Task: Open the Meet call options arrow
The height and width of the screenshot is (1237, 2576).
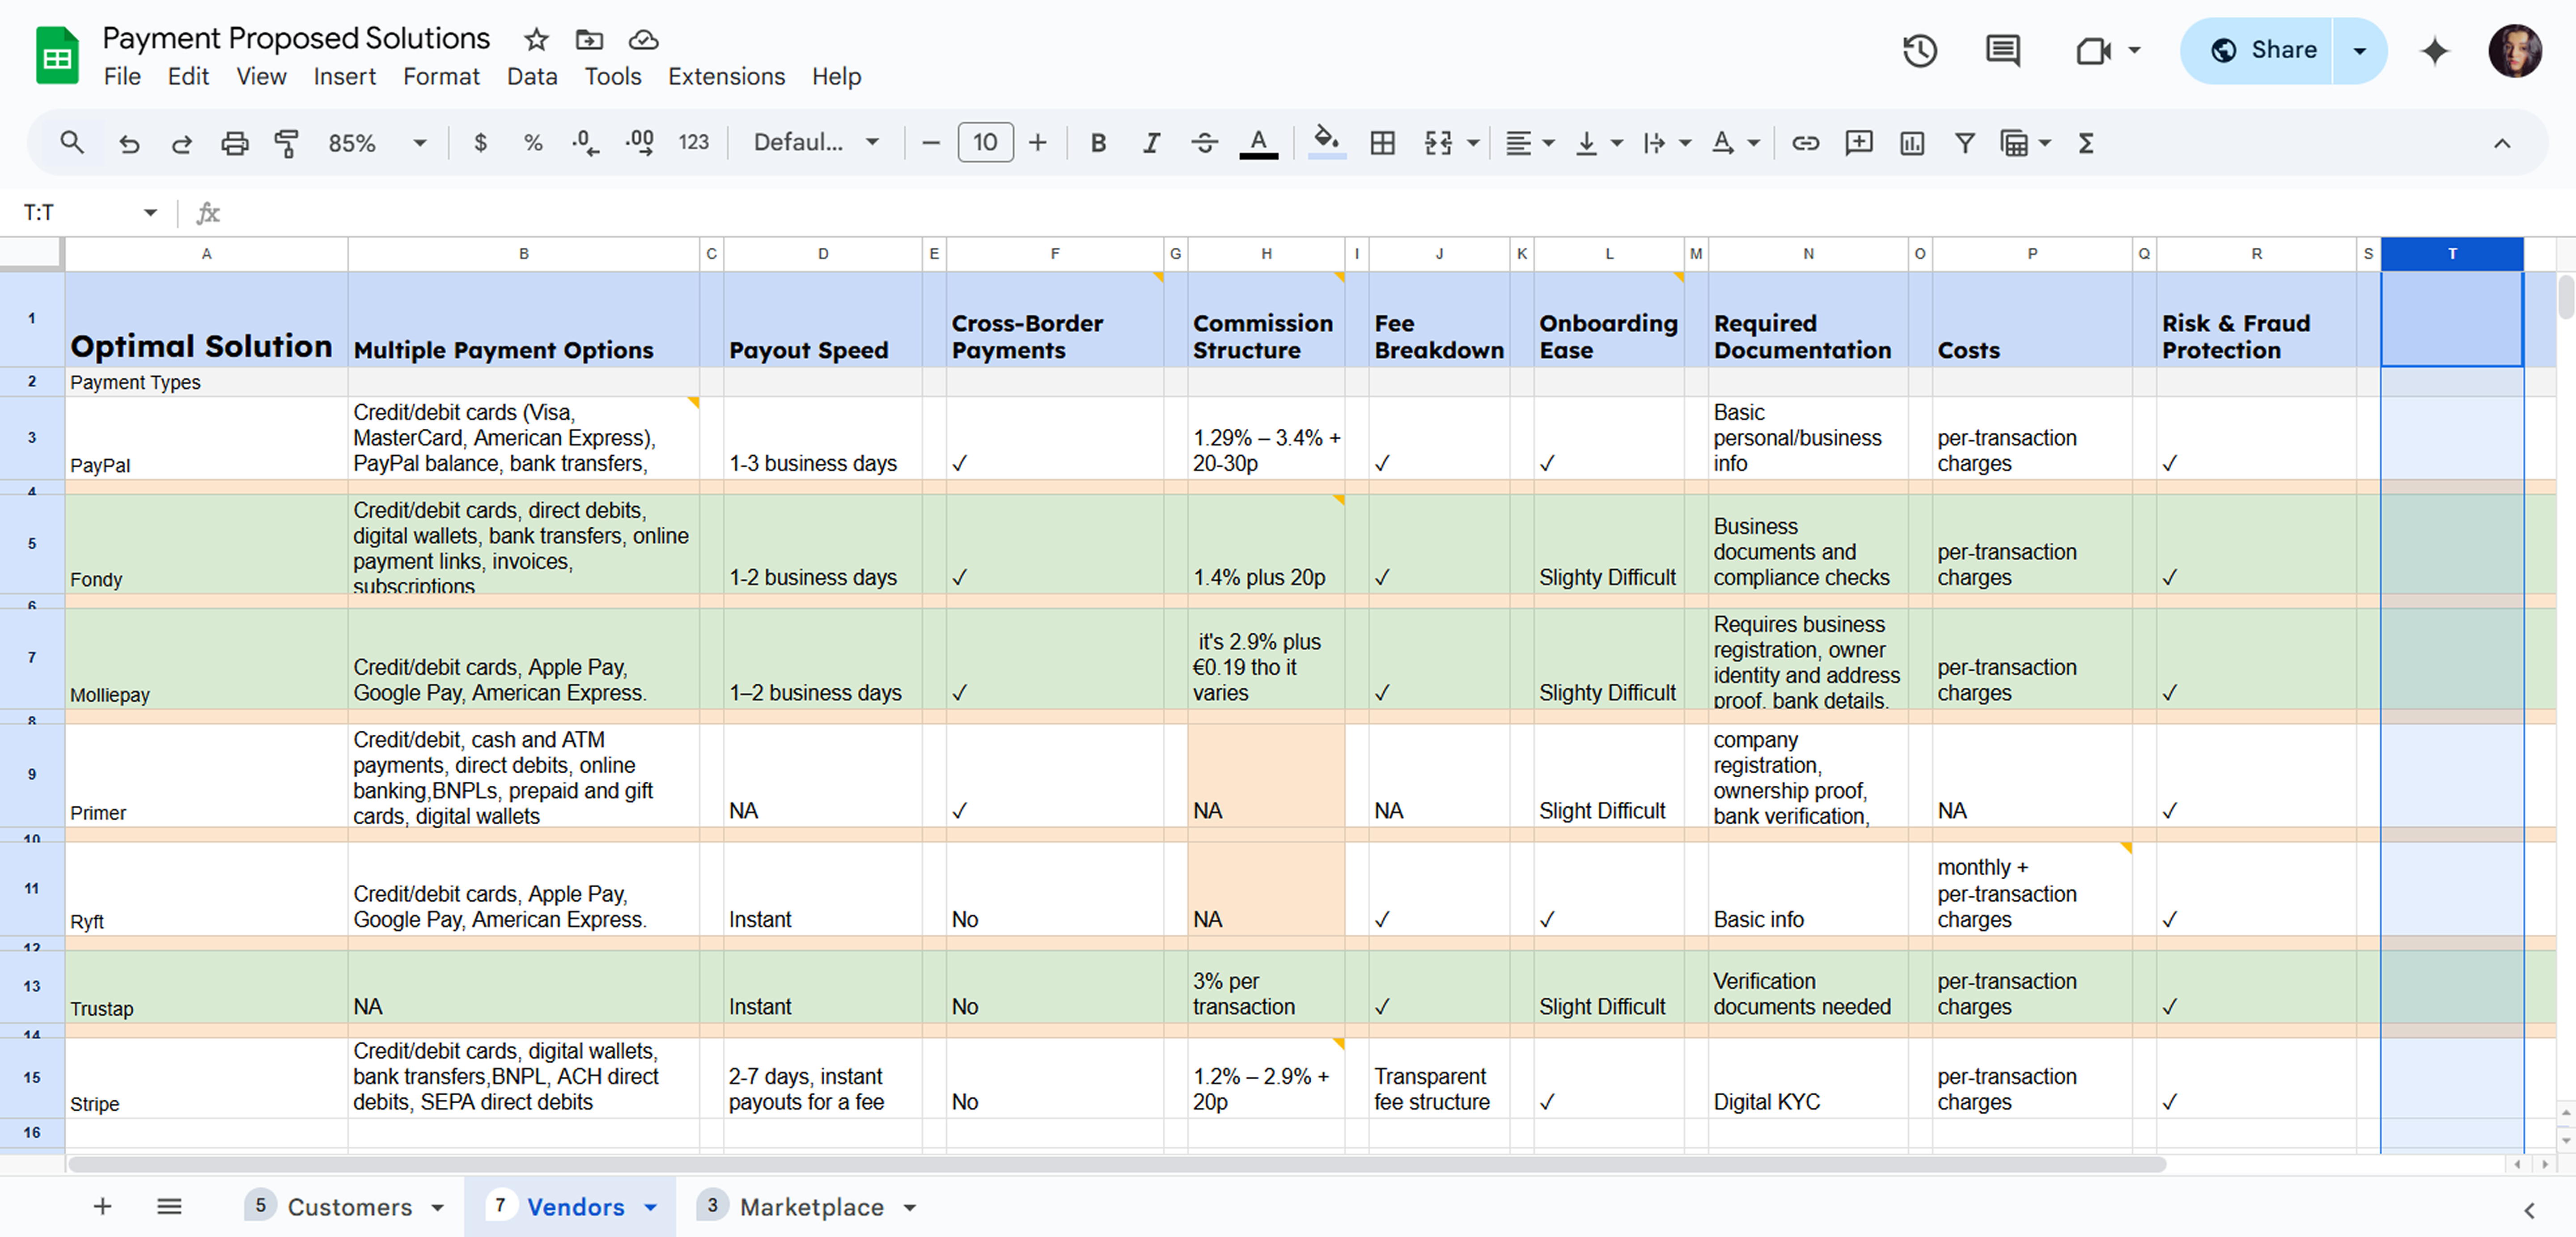Action: [2134, 50]
